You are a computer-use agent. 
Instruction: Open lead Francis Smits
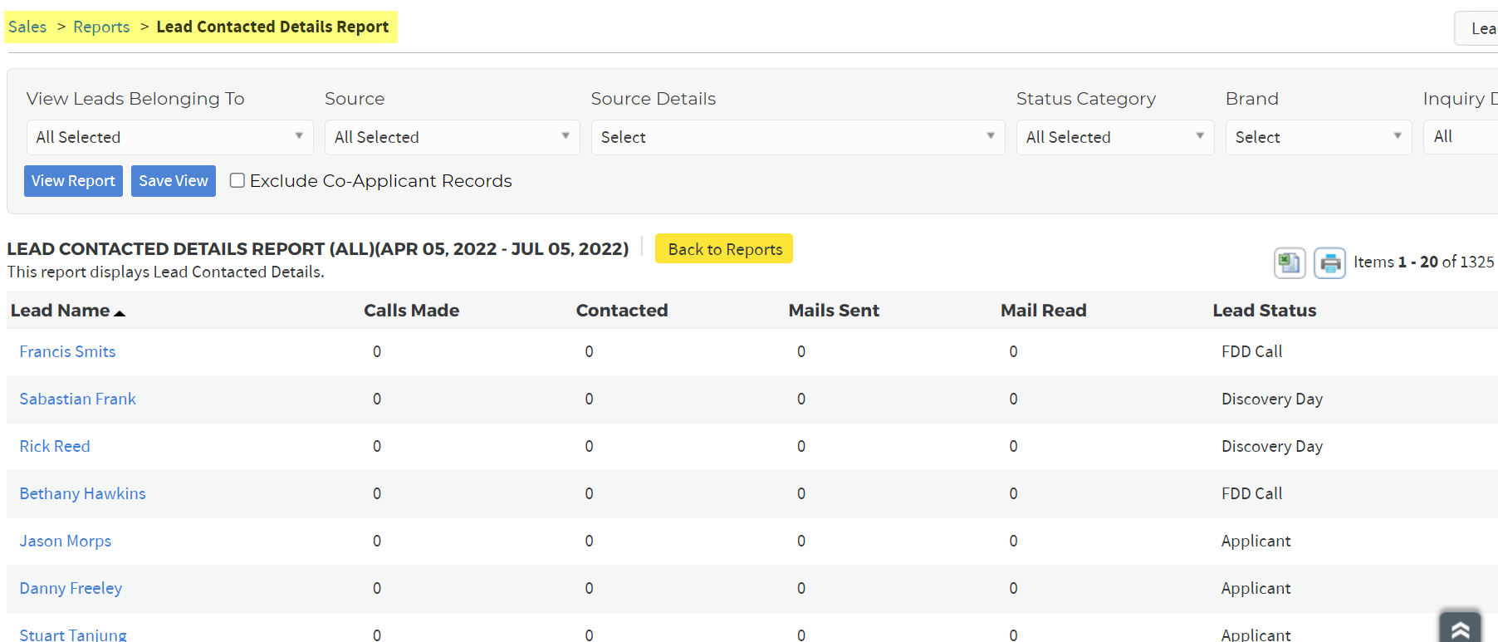[x=67, y=351]
